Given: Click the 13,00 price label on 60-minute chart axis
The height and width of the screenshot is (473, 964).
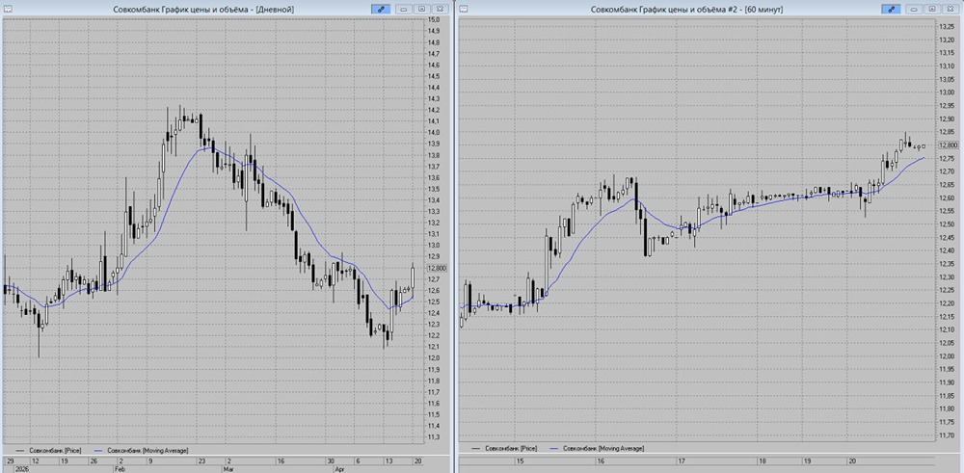Looking at the screenshot, I should coord(947,92).
